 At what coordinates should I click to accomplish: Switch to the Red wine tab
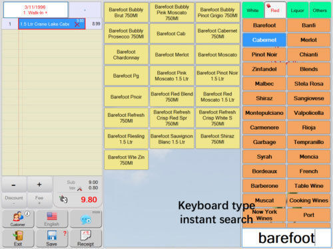point(275,11)
